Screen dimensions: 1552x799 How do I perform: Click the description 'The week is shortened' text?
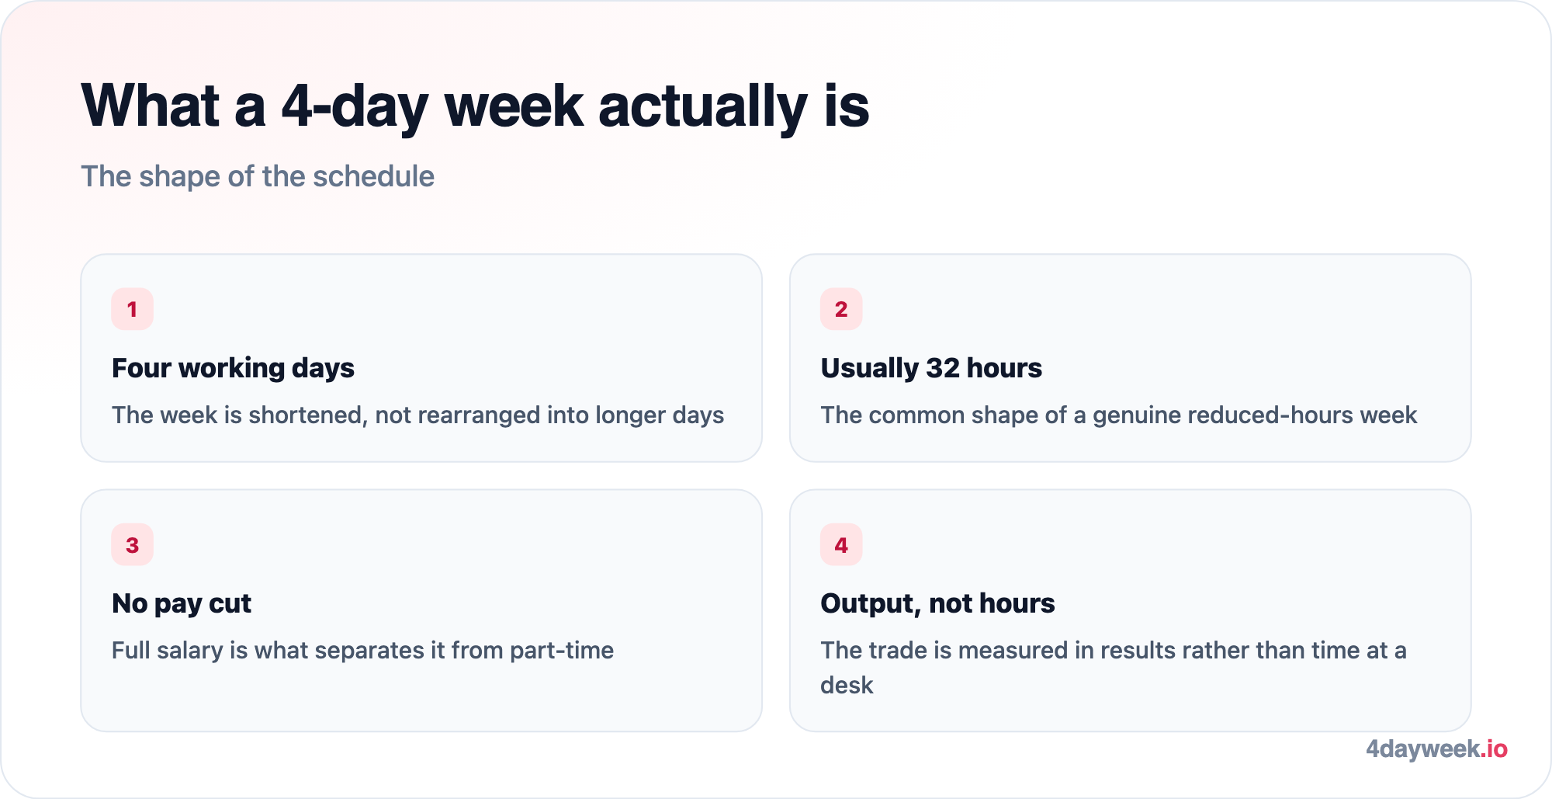tap(417, 415)
